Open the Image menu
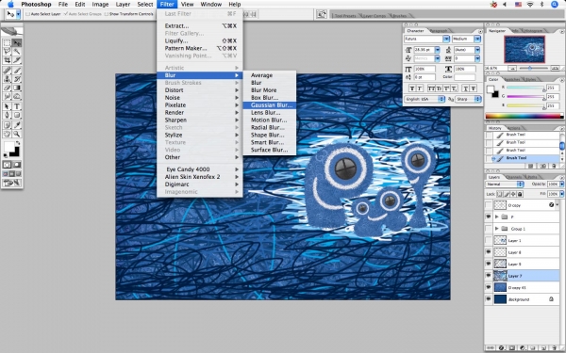The height and width of the screenshot is (353, 566). 100,5
